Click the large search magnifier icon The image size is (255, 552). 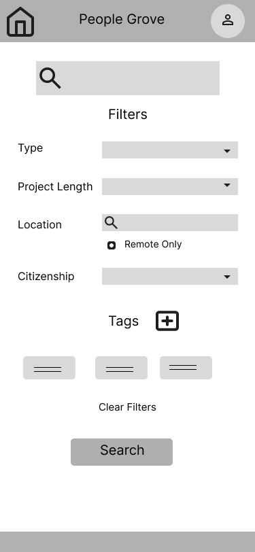pos(50,78)
